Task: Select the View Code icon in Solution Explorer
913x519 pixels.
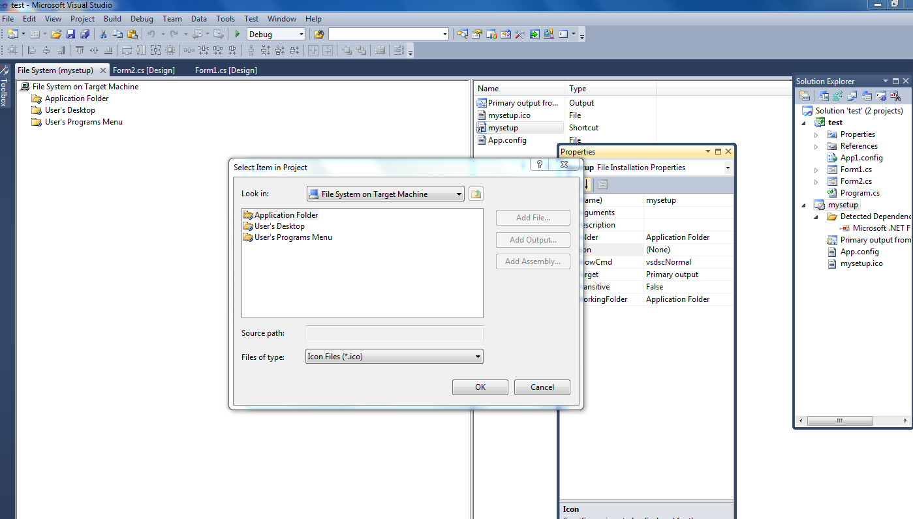Action: coord(852,96)
